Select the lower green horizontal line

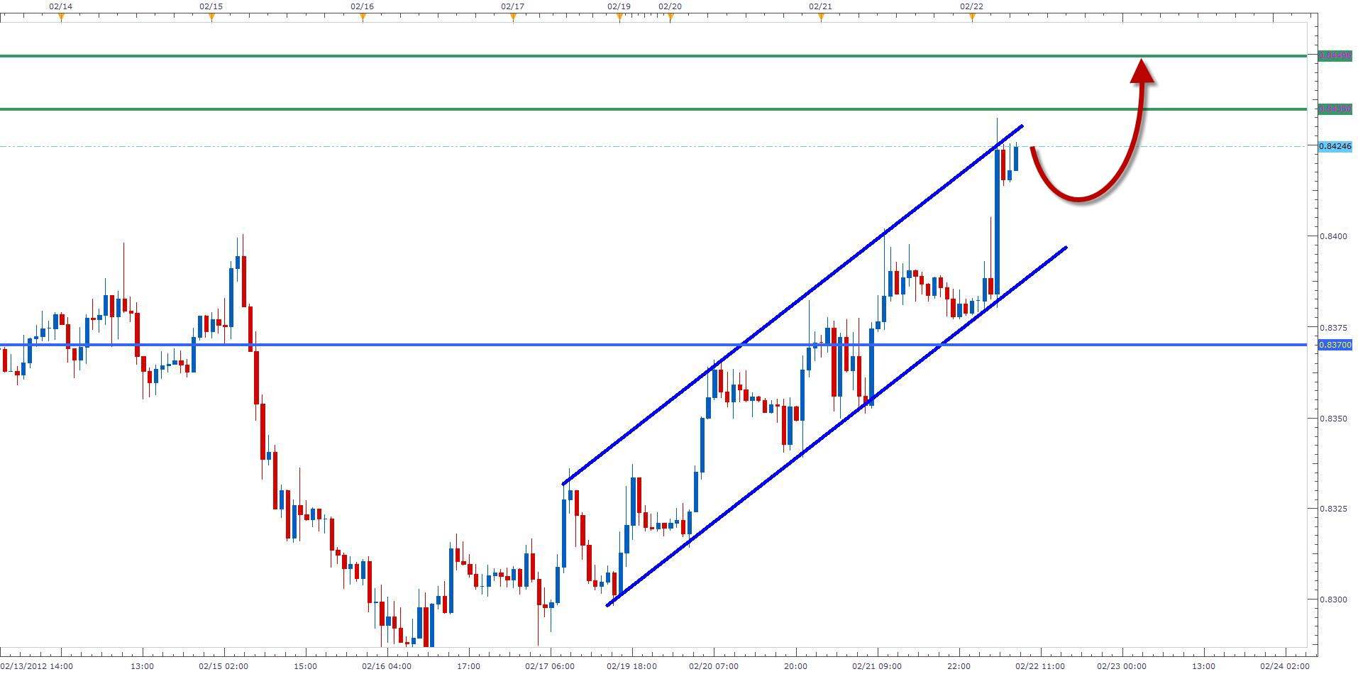(x=653, y=109)
